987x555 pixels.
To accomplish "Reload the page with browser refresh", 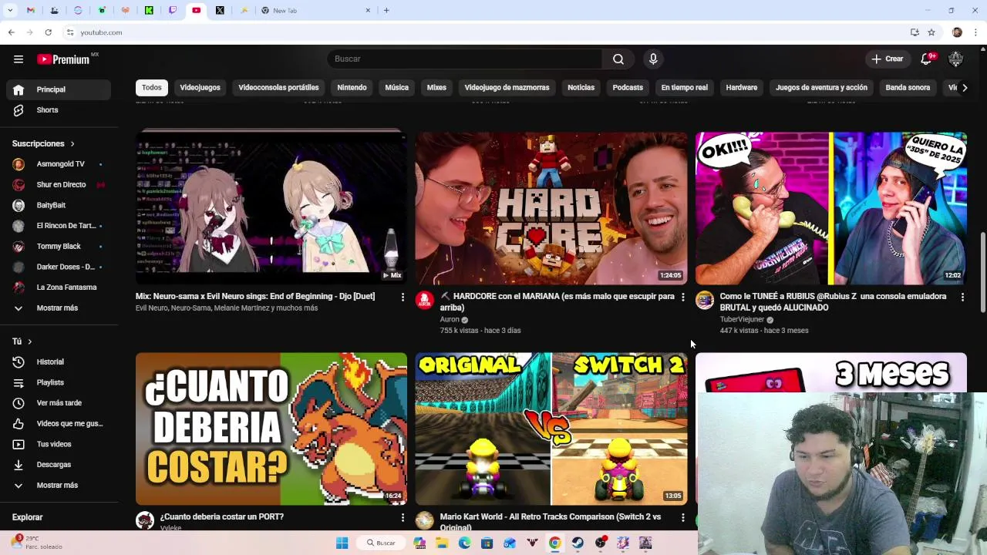I will pyautogui.click(x=48, y=32).
